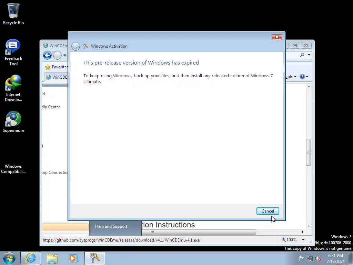Screen dimensions: 353x265
Task: Click IE vertical scrollbar up arrow
Action: pyautogui.click(x=309, y=87)
